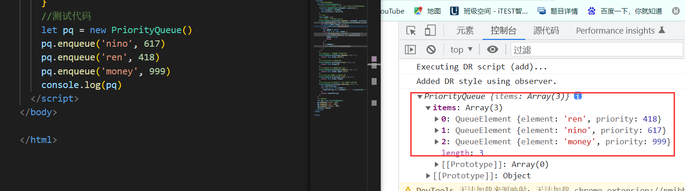The height and width of the screenshot is (191, 685).
Task: Open the YouTube bookmark
Action: point(392,11)
